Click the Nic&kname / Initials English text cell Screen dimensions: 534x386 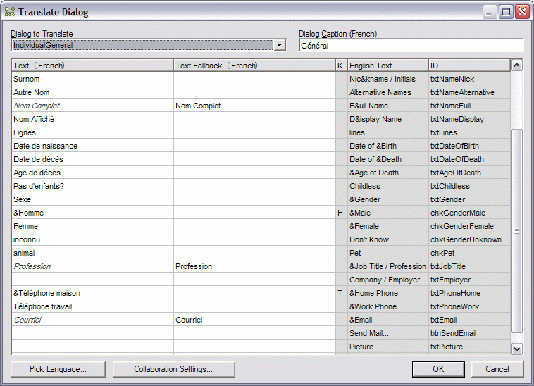[x=387, y=79]
